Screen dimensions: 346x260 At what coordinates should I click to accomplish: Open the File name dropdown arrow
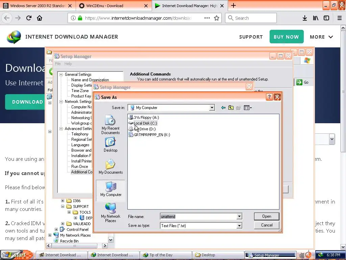pyautogui.click(x=239, y=216)
